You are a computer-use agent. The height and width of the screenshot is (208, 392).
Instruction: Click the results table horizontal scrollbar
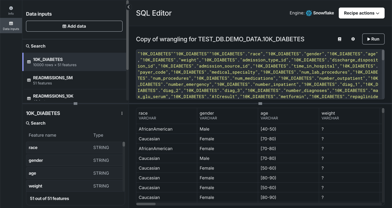point(146,204)
